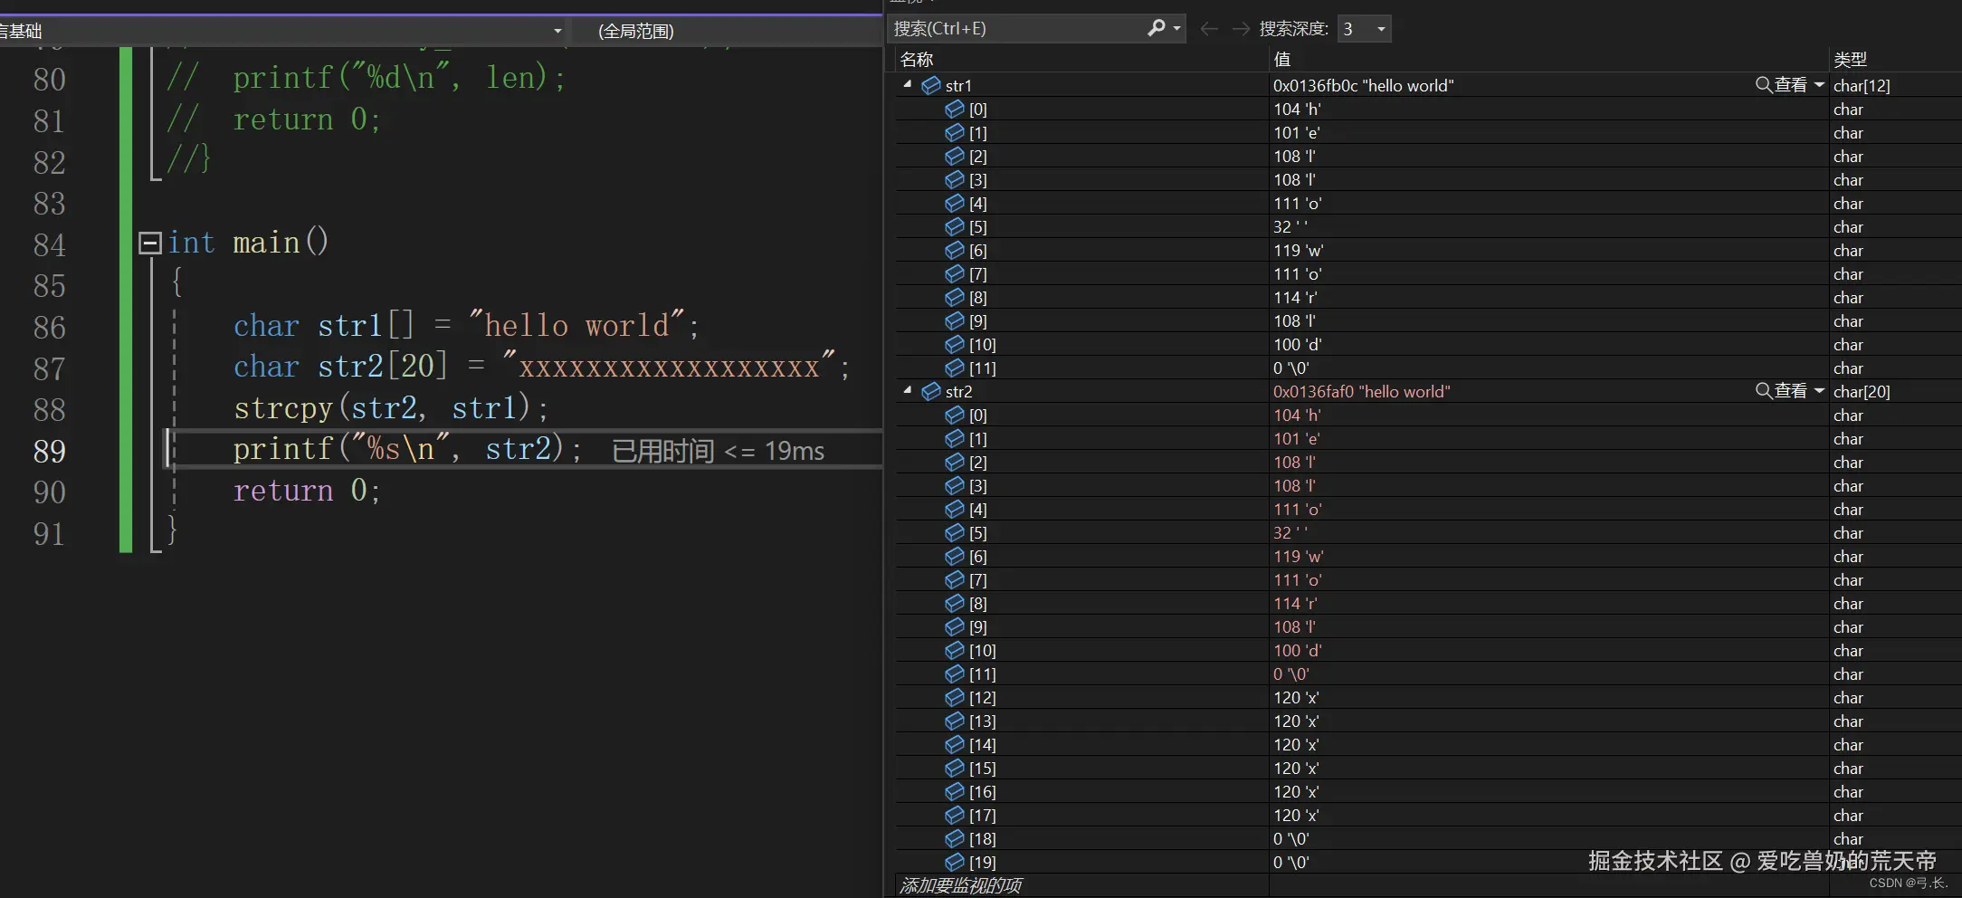The image size is (1962, 898).
Task: Click the str2 [10] element row label
Action: (x=982, y=650)
